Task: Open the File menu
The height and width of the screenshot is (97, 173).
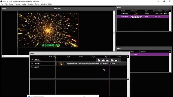Action: (2, 4)
